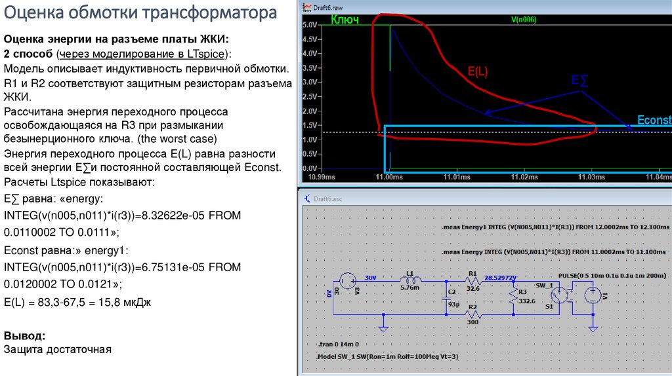Click the 300 resistance value of R2
The image size is (672, 376).
pos(472,322)
